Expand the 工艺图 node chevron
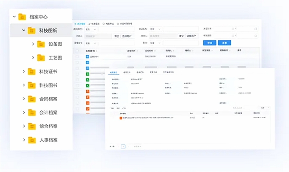The height and width of the screenshot is (172, 289). [33, 57]
